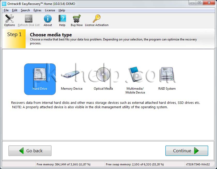Screen dimensions: 217x169
Task: Open the Options wrench toolbar icon
Action: tap(10, 19)
